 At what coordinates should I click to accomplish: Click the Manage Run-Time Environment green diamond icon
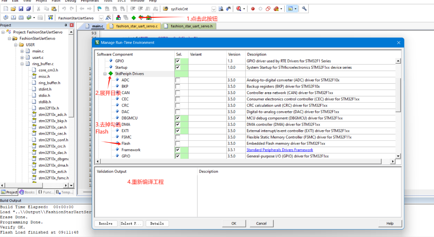(133, 18)
